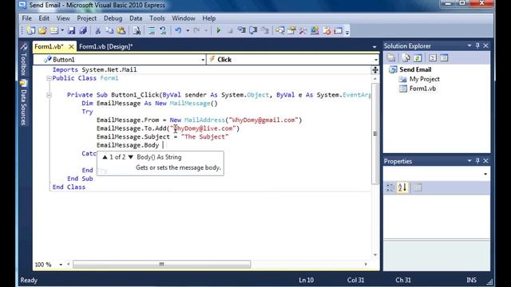Click Show All Files in Solution Explorer

406,58
